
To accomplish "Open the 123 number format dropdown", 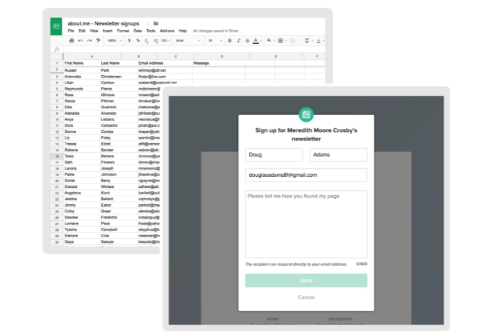I will (x=165, y=41).
